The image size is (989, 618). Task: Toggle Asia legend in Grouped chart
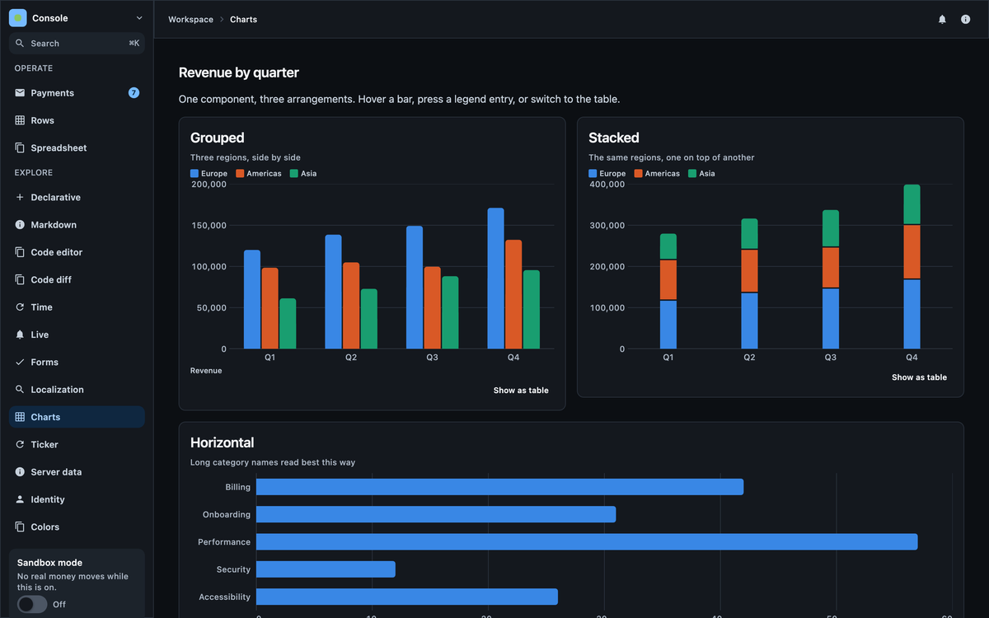point(303,174)
